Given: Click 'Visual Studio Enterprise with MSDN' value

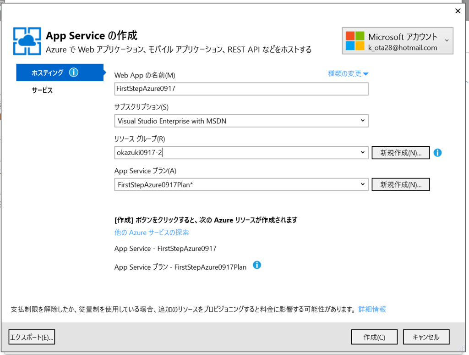Looking at the screenshot, I should [x=172, y=121].
